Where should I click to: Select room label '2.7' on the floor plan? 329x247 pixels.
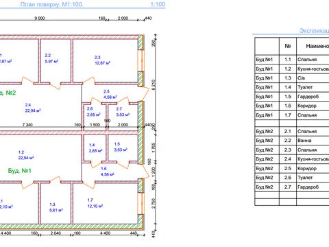tap(119, 109)
